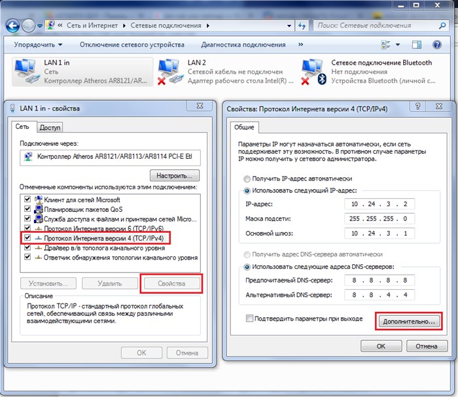
Task: Click the 'Настроить...' button
Action: point(175,176)
